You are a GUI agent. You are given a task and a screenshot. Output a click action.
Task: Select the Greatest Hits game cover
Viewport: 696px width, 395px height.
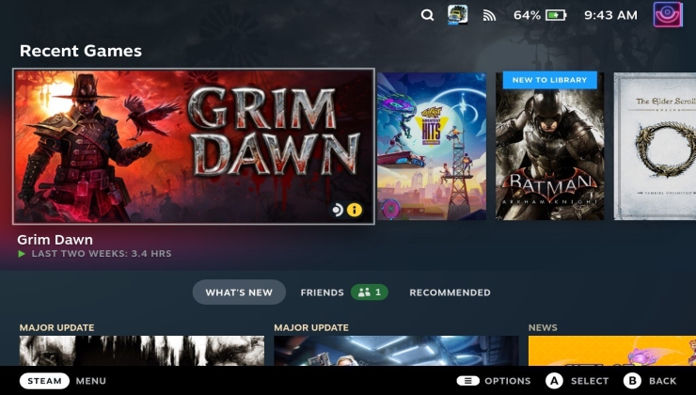tap(432, 146)
